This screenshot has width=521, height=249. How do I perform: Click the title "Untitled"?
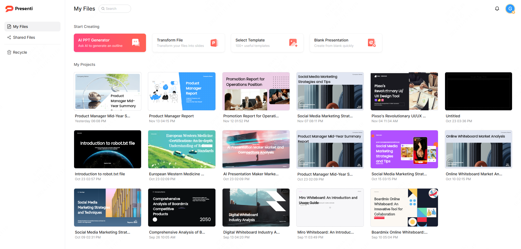453,116
